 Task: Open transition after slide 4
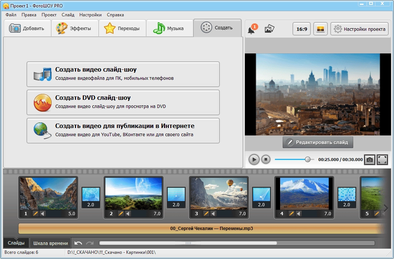(347, 197)
